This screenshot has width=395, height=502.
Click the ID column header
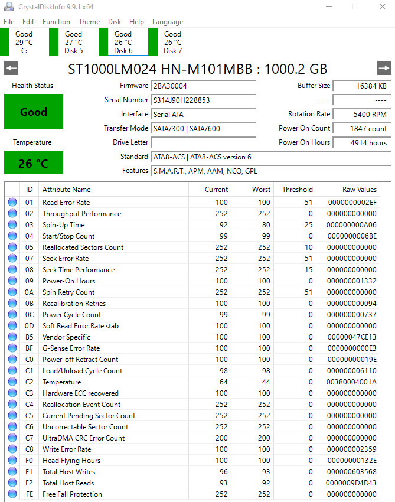click(29, 190)
